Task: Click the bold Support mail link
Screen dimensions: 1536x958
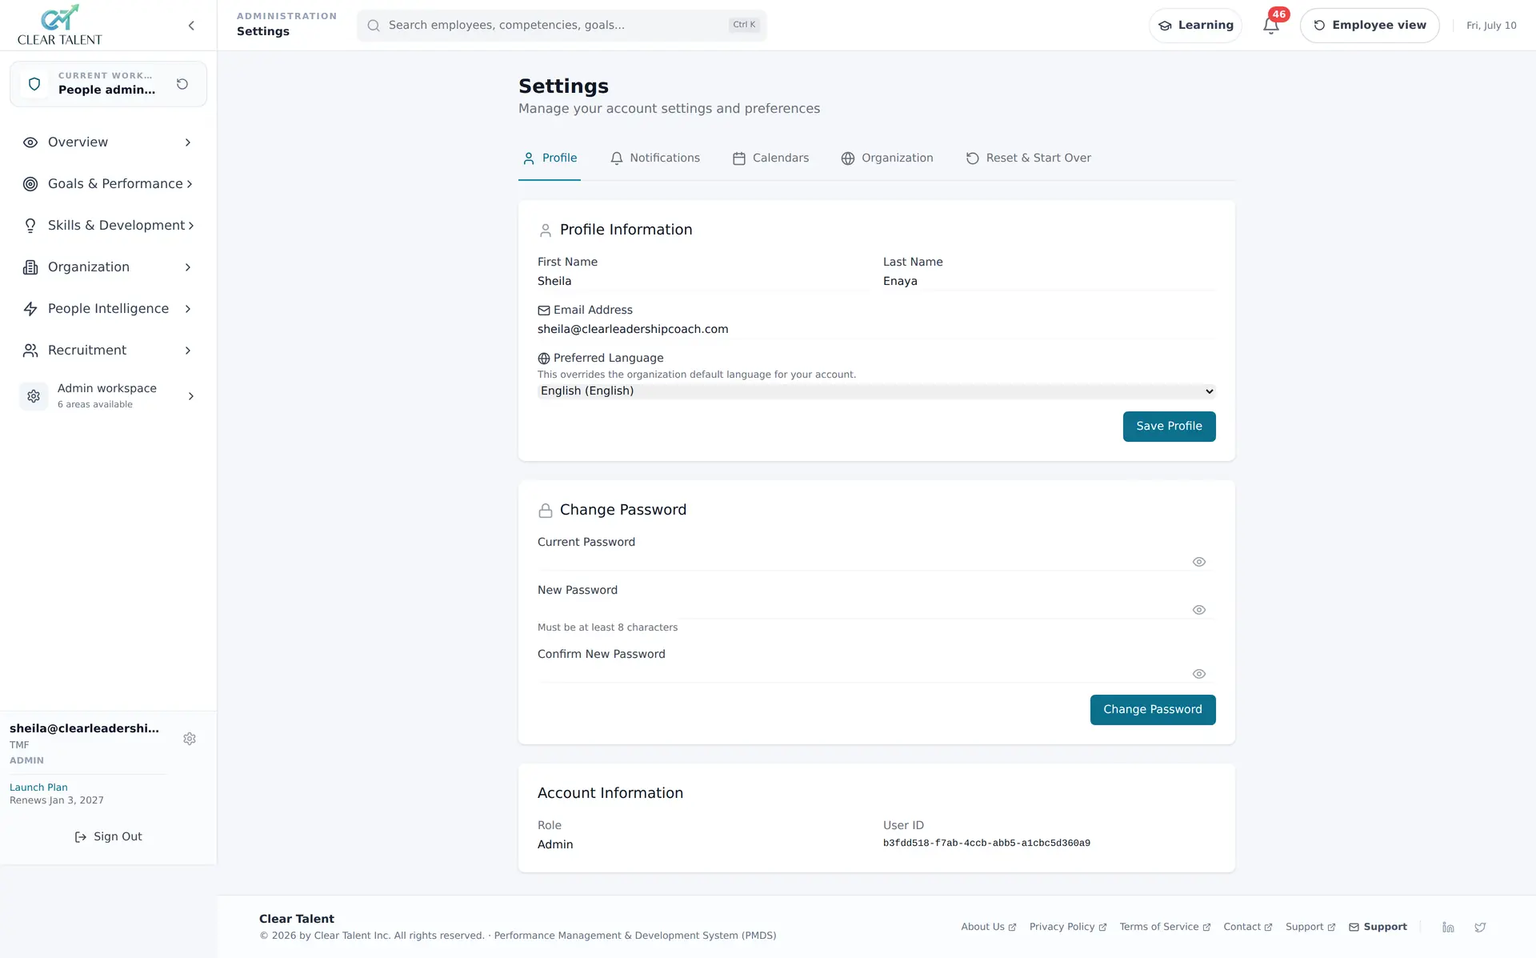Action: pyautogui.click(x=1378, y=927)
